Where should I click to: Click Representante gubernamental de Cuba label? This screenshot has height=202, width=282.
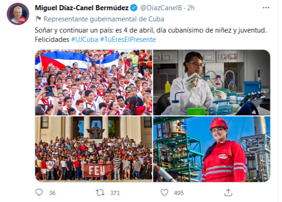click(x=104, y=19)
